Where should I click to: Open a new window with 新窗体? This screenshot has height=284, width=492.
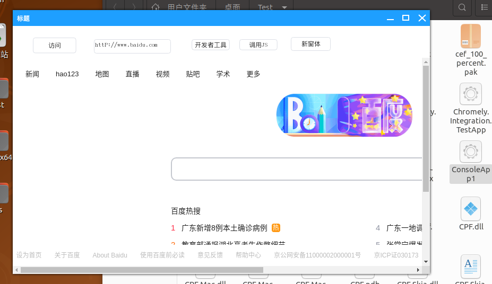tap(310, 44)
